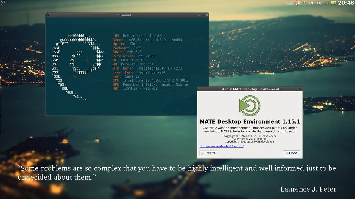Open the battery status icon

click(x=333, y=3)
